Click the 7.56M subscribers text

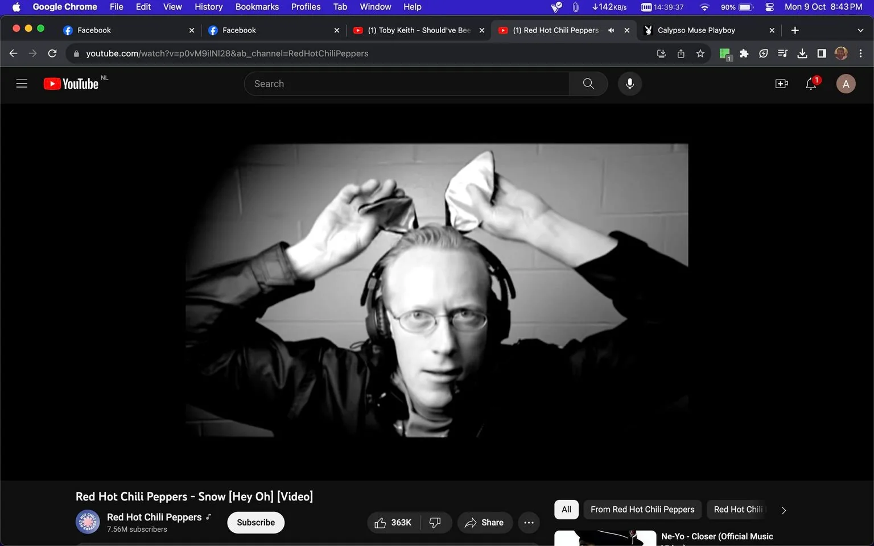click(137, 529)
